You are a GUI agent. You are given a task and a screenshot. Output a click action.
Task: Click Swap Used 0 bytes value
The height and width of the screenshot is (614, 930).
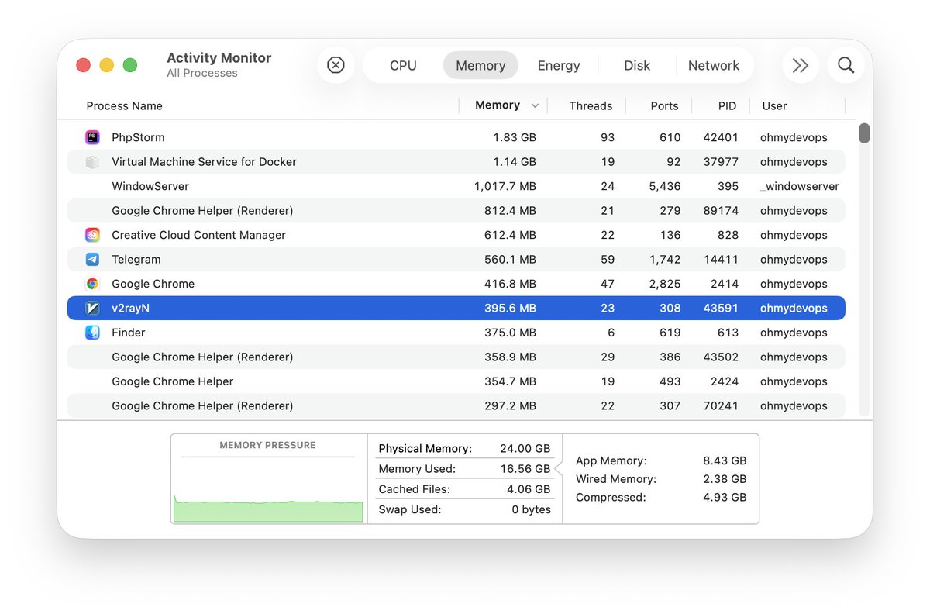(x=532, y=509)
